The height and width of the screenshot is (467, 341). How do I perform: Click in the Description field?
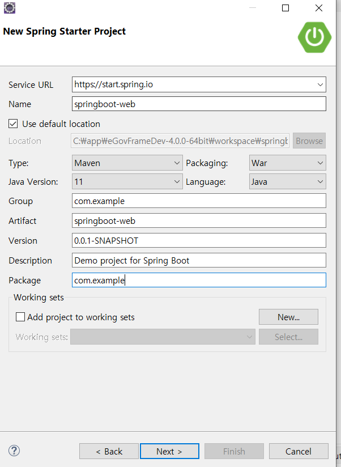click(x=199, y=260)
